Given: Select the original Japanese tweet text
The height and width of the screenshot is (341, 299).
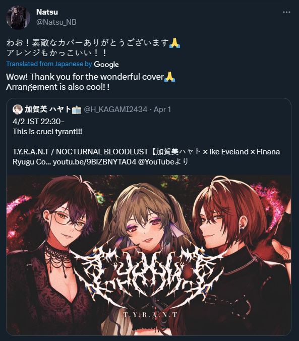Looking at the screenshot, I should tap(93, 47).
